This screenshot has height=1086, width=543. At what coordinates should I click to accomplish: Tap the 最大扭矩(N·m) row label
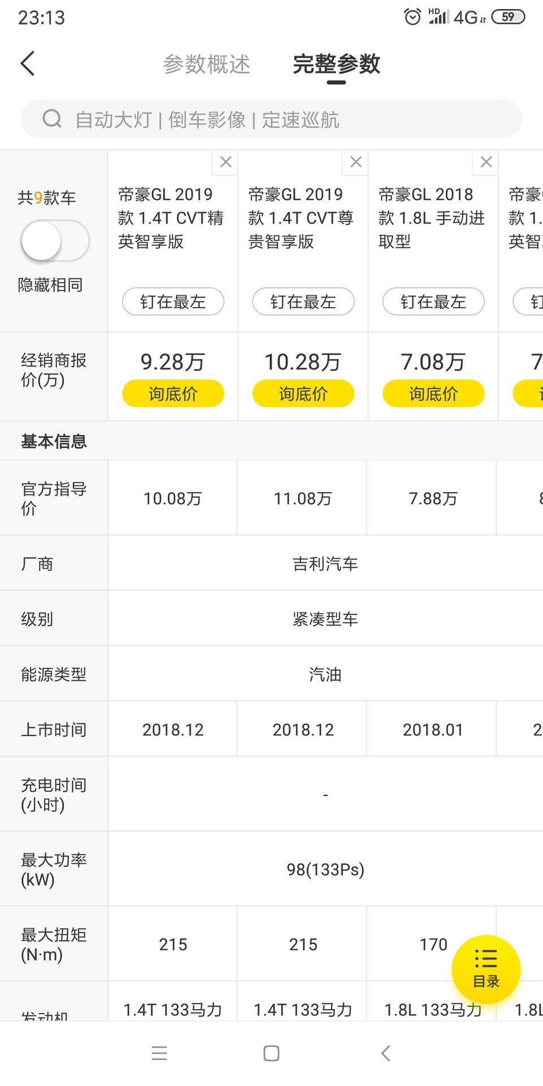tap(54, 944)
